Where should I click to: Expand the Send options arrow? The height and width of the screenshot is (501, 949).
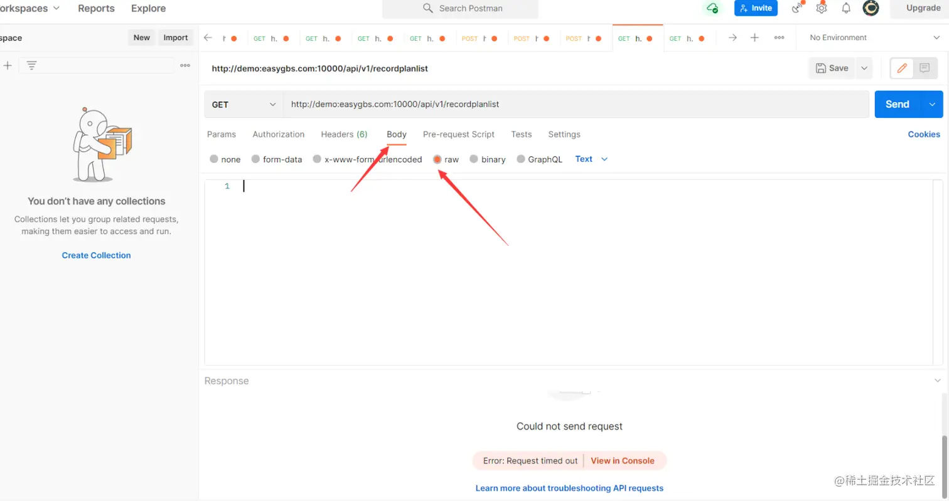[932, 105]
